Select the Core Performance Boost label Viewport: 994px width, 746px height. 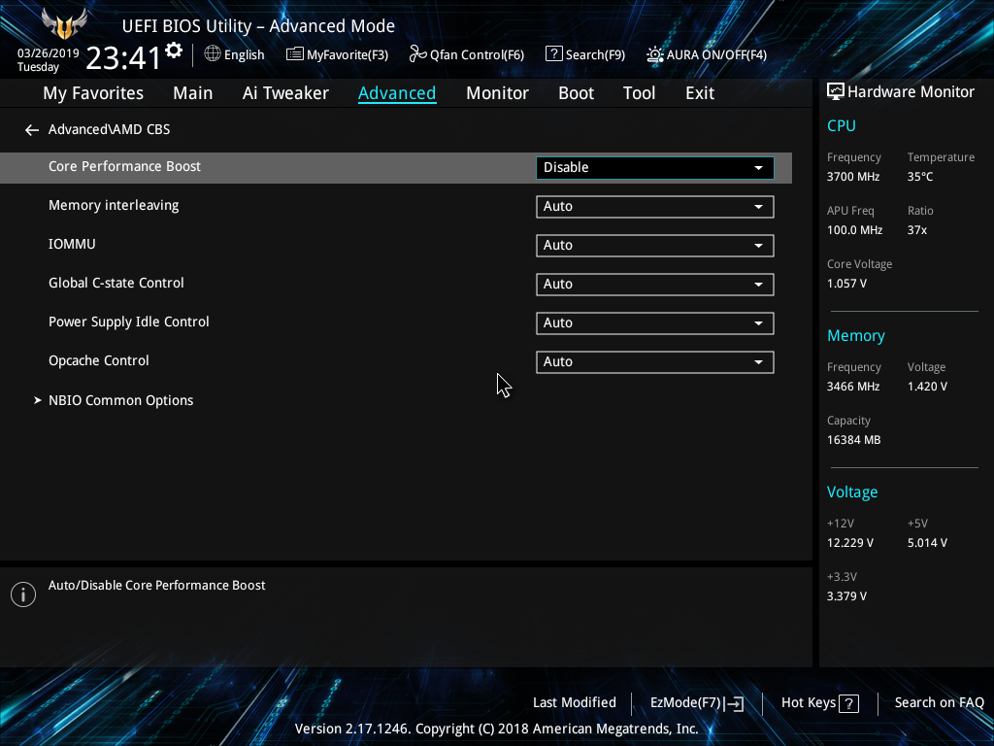point(125,166)
